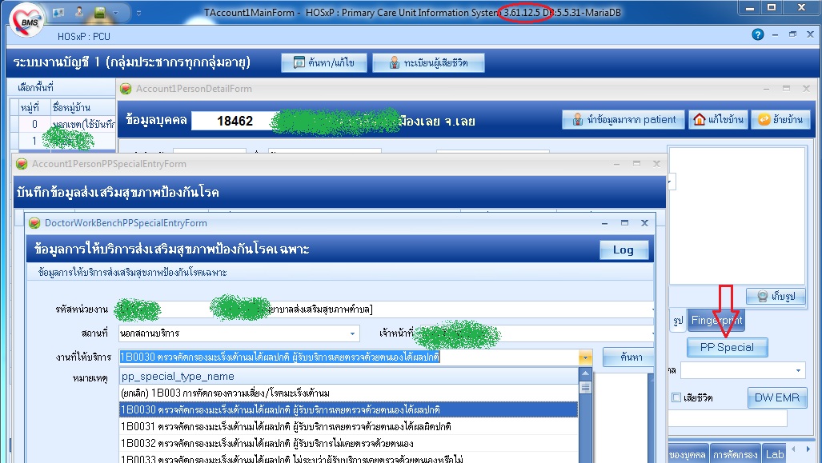822x463 pixels.
Task: Click the person icon on ทะเบียนผู้เสียชีวิต button
Action: coord(395,62)
